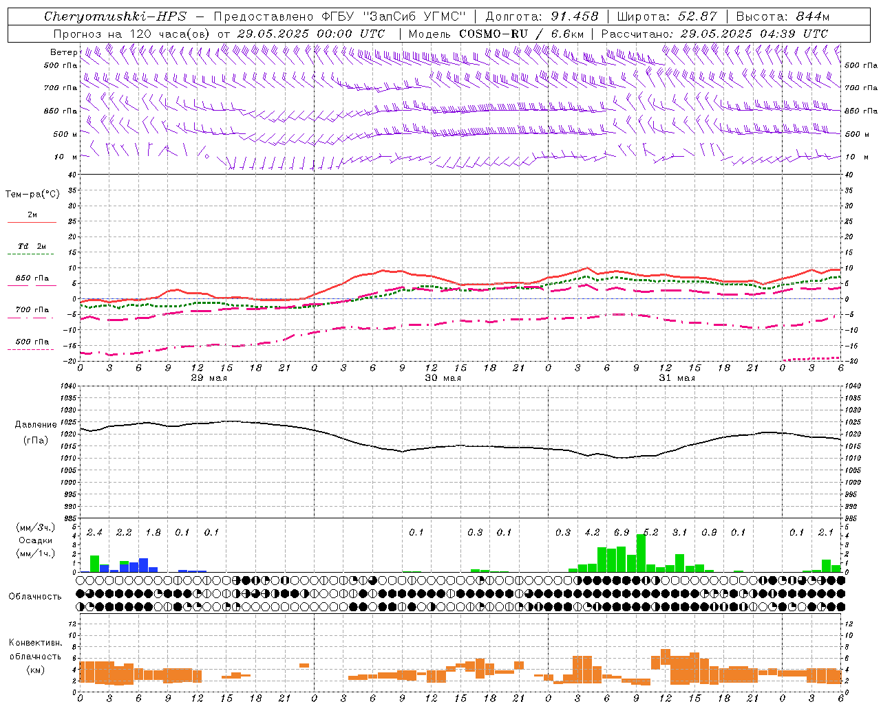Viewport: 881px width, 704px height.
Task: Click the 'Конвективн.' convective cloud label
Action: 35,643
